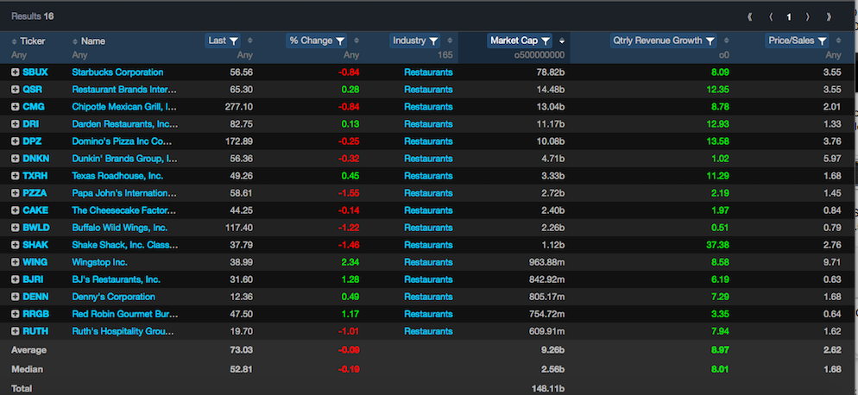Image resolution: width=858 pixels, height=395 pixels.
Task: Expand the RUTH row plus icon
Action: (x=16, y=331)
